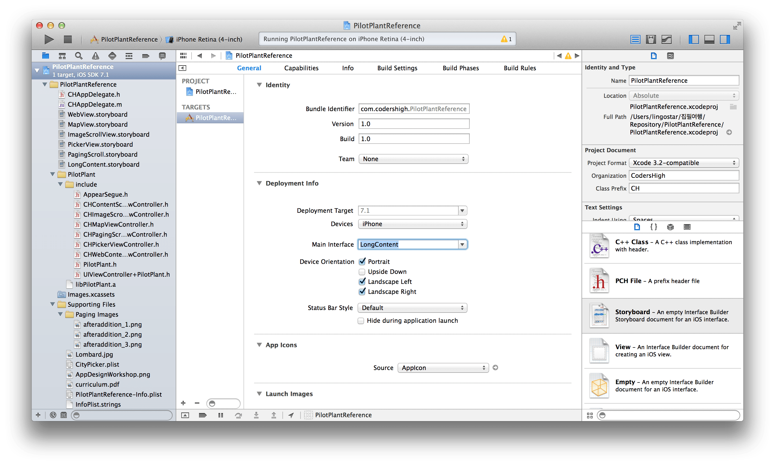This screenshot has width=775, height=465.
Task: Open the Debug navigator
Action: [x=129, y=56]
